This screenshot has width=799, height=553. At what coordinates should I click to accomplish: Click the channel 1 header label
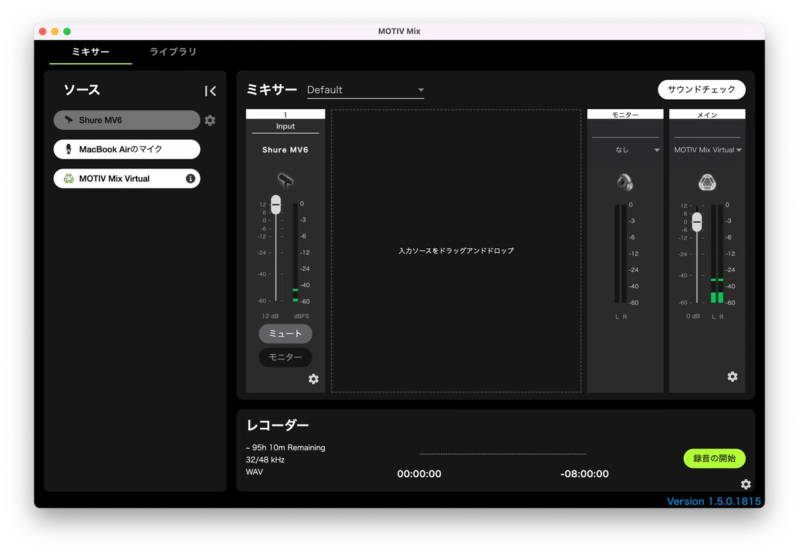pyautogui.click(x=286, y=114)
